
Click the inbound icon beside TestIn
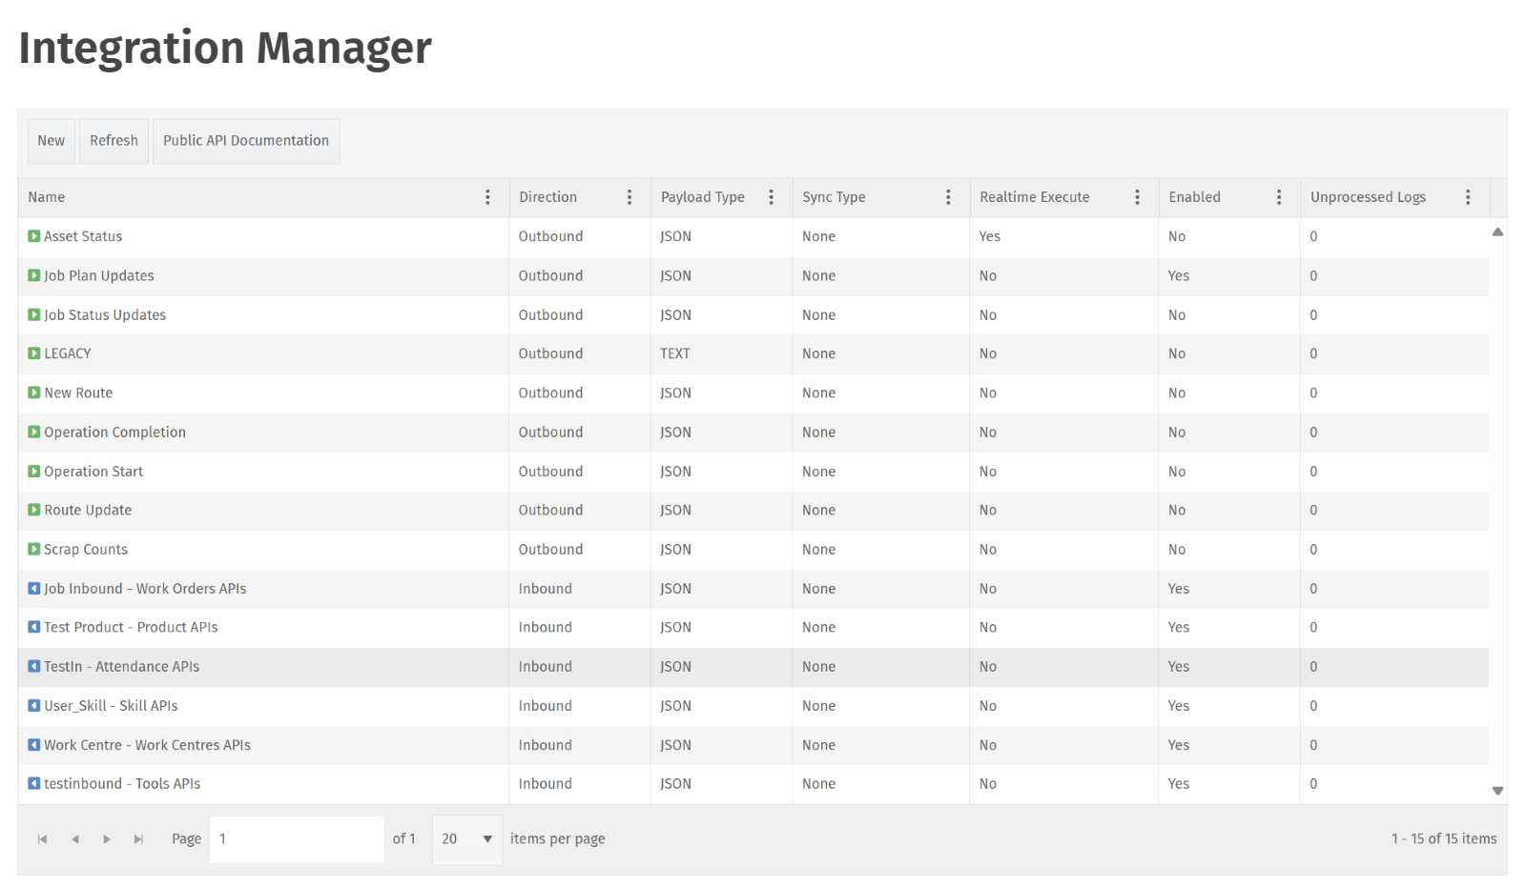pyautogui.click(x=34, y=666)
